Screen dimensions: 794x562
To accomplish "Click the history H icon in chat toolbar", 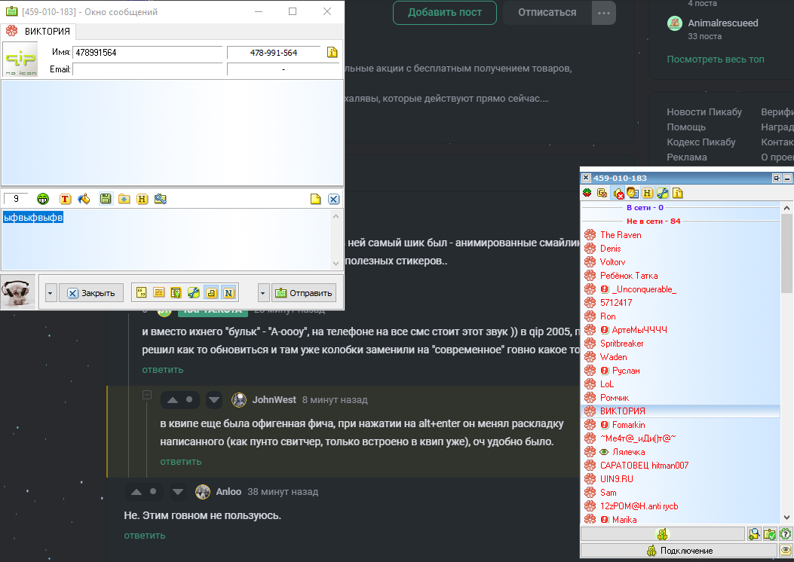I will click(x=142, y=199).
